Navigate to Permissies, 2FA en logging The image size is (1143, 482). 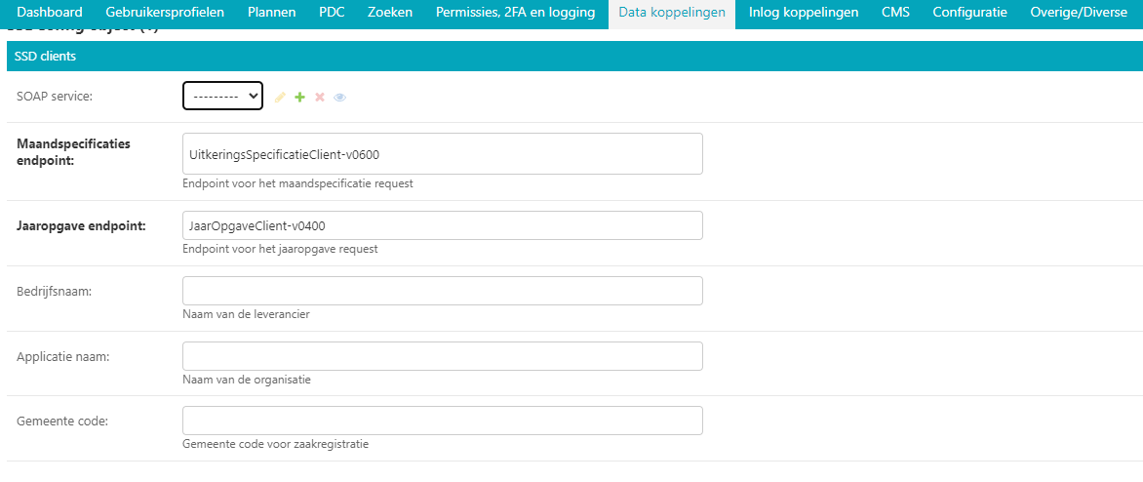[x=515, y=13]
